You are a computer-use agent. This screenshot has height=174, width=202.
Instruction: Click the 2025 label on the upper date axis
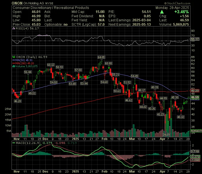click(x=75, y=139)
